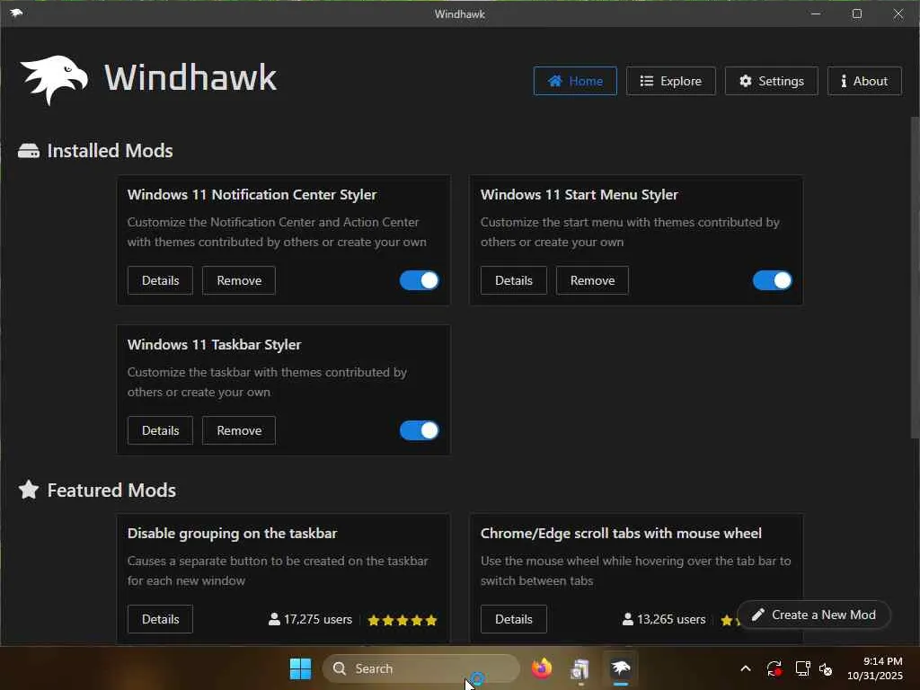Open the file manager taskbar icon

coord(580,668)
